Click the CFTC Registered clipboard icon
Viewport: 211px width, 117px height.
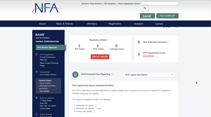[36, 55]
